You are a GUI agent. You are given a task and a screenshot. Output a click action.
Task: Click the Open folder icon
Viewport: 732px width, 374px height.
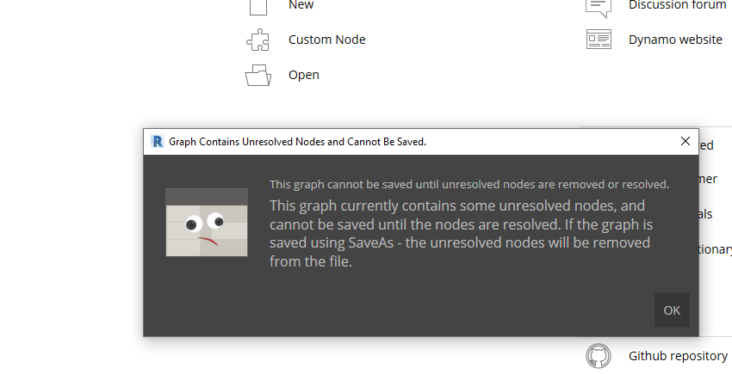[258, 75]
